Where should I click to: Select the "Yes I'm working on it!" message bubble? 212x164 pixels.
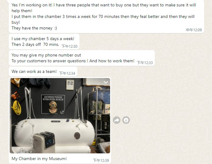point(106,16)
